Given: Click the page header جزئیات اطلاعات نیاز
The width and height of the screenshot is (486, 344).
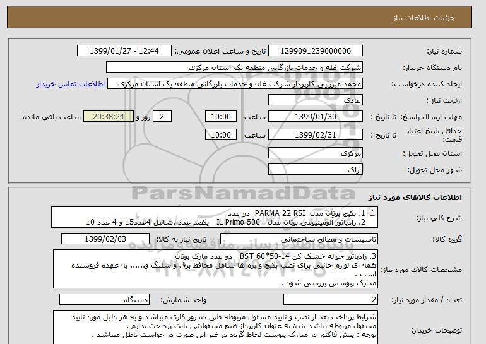Looking at the screenshot, I should [424, 18].
